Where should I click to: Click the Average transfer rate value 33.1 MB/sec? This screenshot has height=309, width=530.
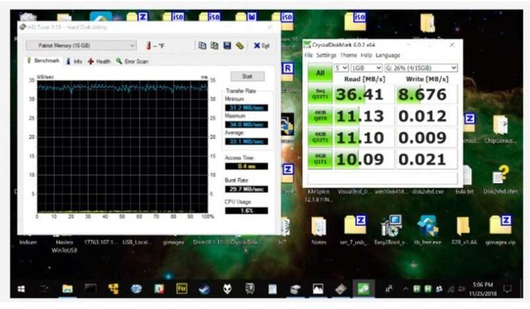(246, 141)
